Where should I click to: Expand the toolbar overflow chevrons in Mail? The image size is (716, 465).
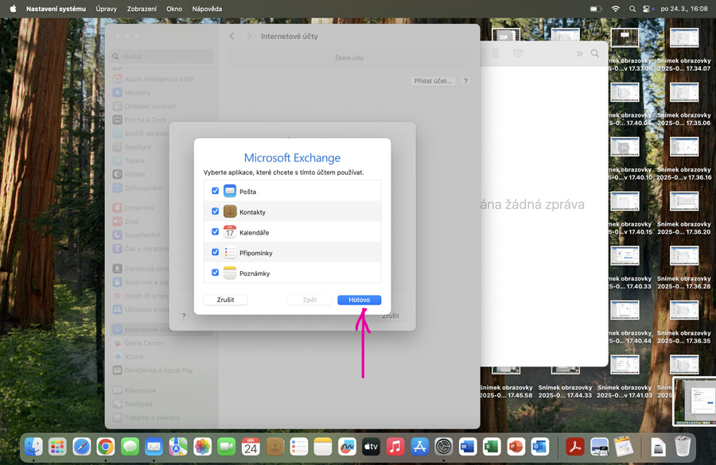pyautogui.click(x=579, y=53)
